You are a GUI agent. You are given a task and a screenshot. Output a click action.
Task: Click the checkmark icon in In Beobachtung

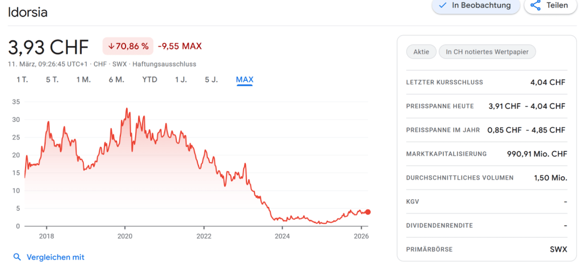coord(443,6)
